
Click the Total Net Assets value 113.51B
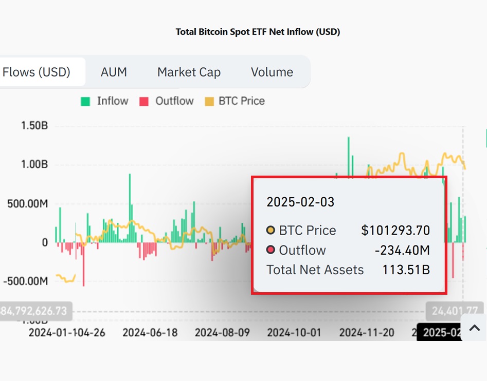pos(406,270)
